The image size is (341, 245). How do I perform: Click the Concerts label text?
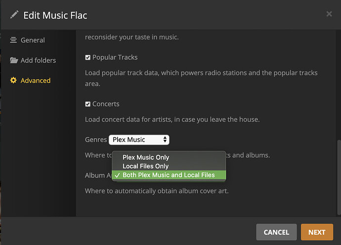106,104
